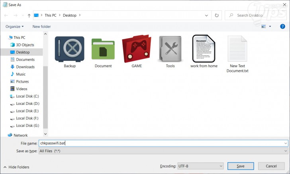Open view options dropdown arrow
Viewport: 290px width, 174px height.
tap(270, 27)
